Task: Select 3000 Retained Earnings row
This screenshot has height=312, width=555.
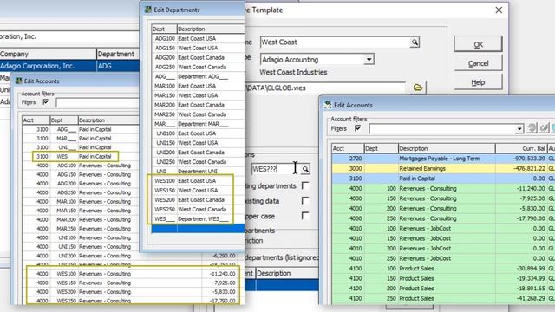Action: click(443, 168)
